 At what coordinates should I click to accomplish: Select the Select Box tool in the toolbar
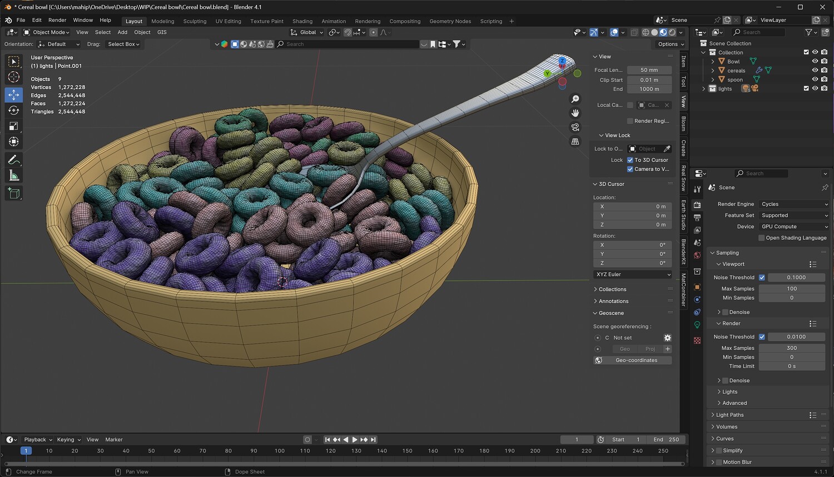(x=14, y=62)
